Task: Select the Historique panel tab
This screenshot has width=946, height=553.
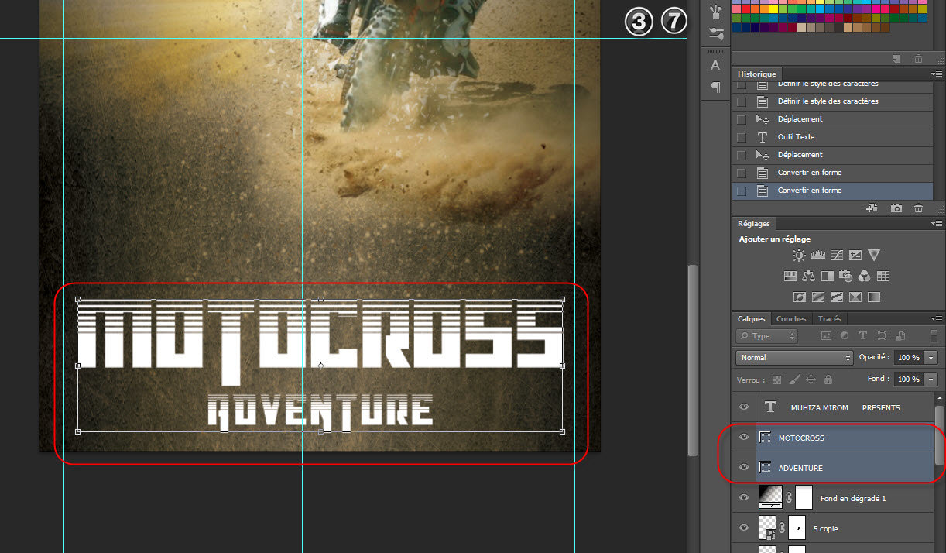Action: tap(757, 74)
